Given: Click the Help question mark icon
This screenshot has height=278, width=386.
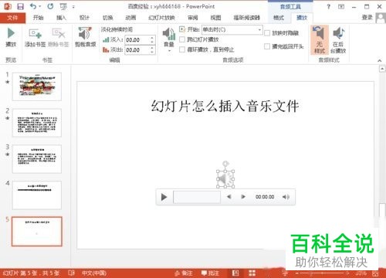Looking at the screenshot, I should [329, 7].
